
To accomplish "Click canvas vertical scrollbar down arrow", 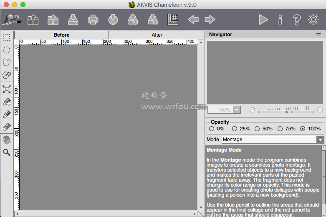I will pos(201,207).
